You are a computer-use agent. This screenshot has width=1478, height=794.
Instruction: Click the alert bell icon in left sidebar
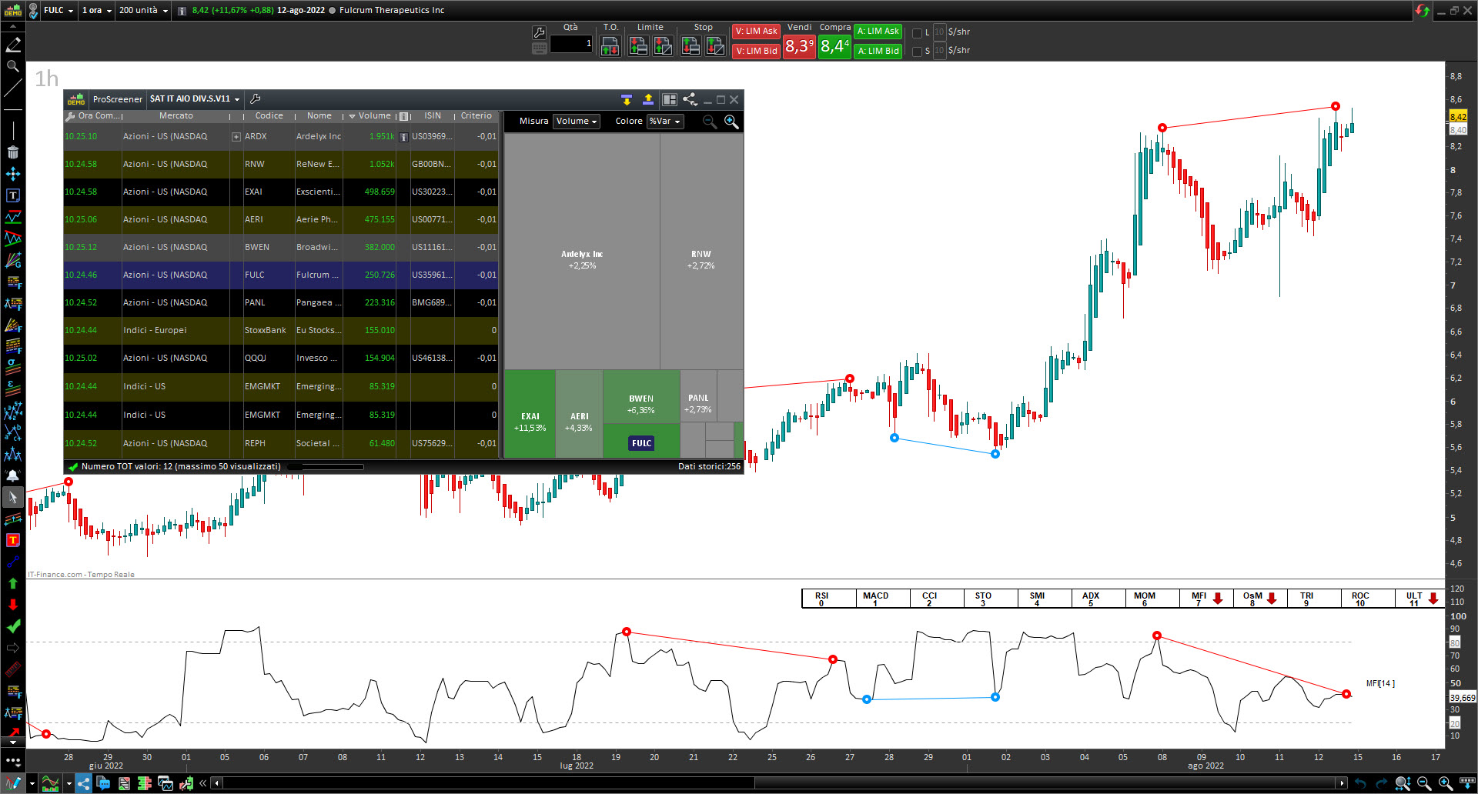(x=13, y=475)
